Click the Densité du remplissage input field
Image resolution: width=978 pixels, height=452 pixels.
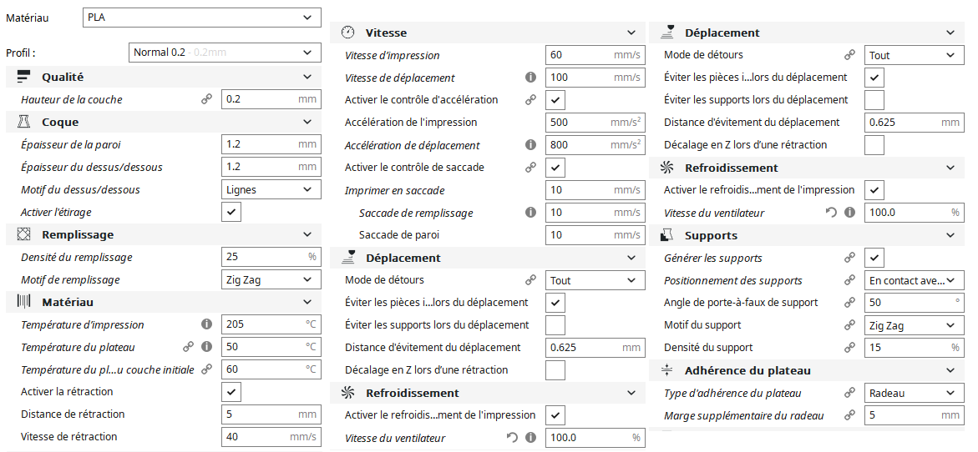[271, 257]
